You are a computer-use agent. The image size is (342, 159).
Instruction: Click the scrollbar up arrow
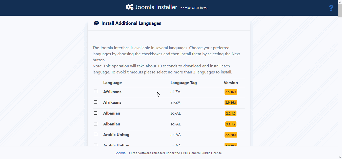[x=340, y=2]
